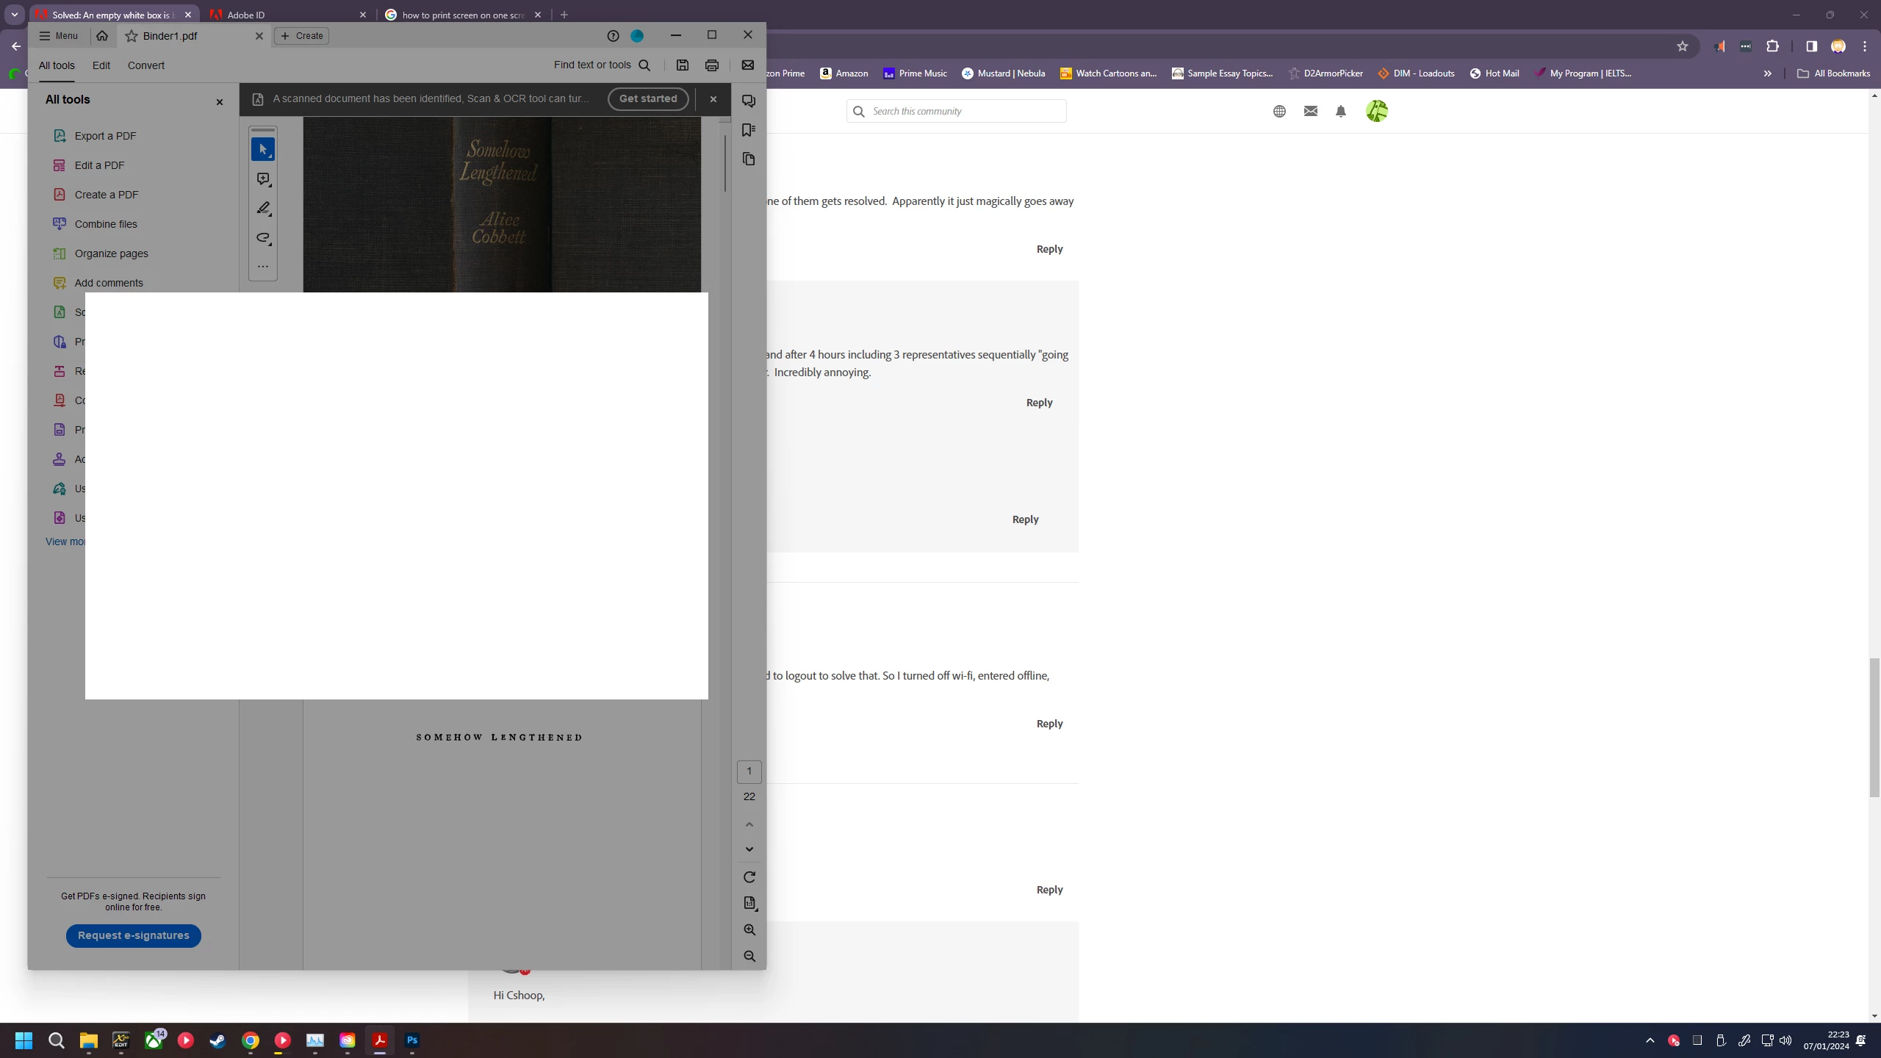Zoom in on the PDF page
The image size is (1881, 1058).
(x=749, y=930)
